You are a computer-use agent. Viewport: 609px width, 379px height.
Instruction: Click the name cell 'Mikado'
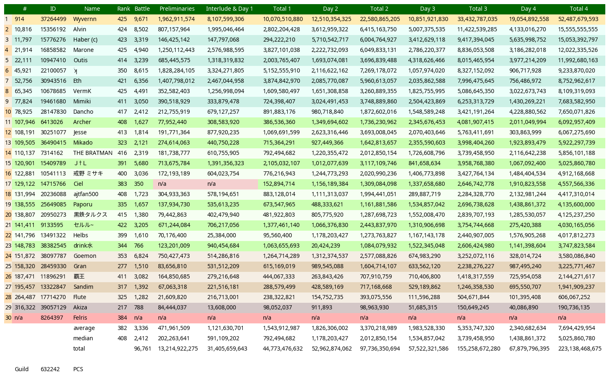tap(83, 143)
